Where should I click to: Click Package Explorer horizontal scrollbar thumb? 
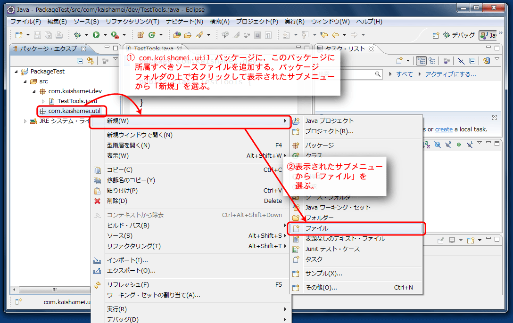55,290
